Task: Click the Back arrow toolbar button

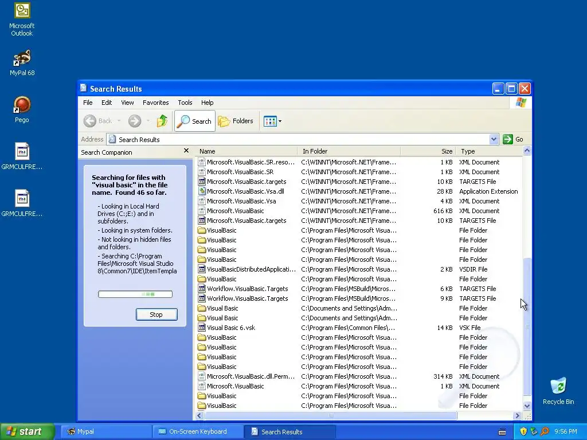Action: (97, 121)
